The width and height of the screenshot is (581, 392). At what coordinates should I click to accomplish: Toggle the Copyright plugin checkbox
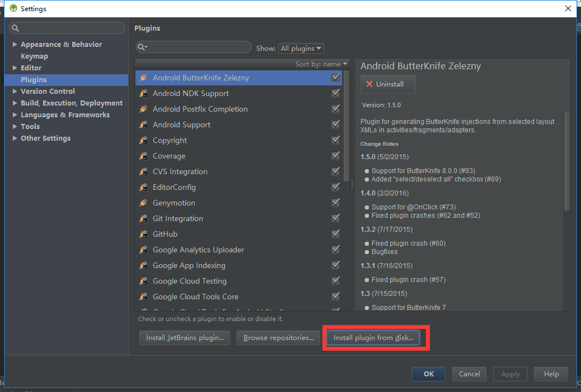point(336,140)
